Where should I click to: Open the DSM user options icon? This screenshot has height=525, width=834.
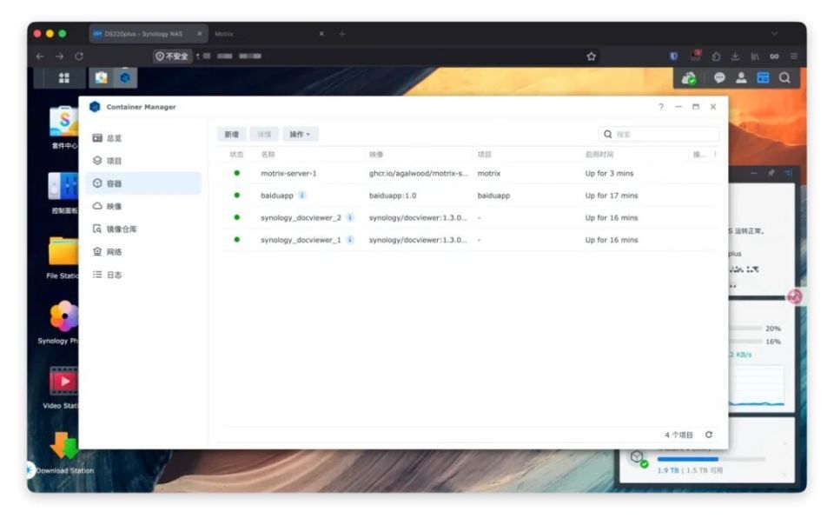click(741, 77)
